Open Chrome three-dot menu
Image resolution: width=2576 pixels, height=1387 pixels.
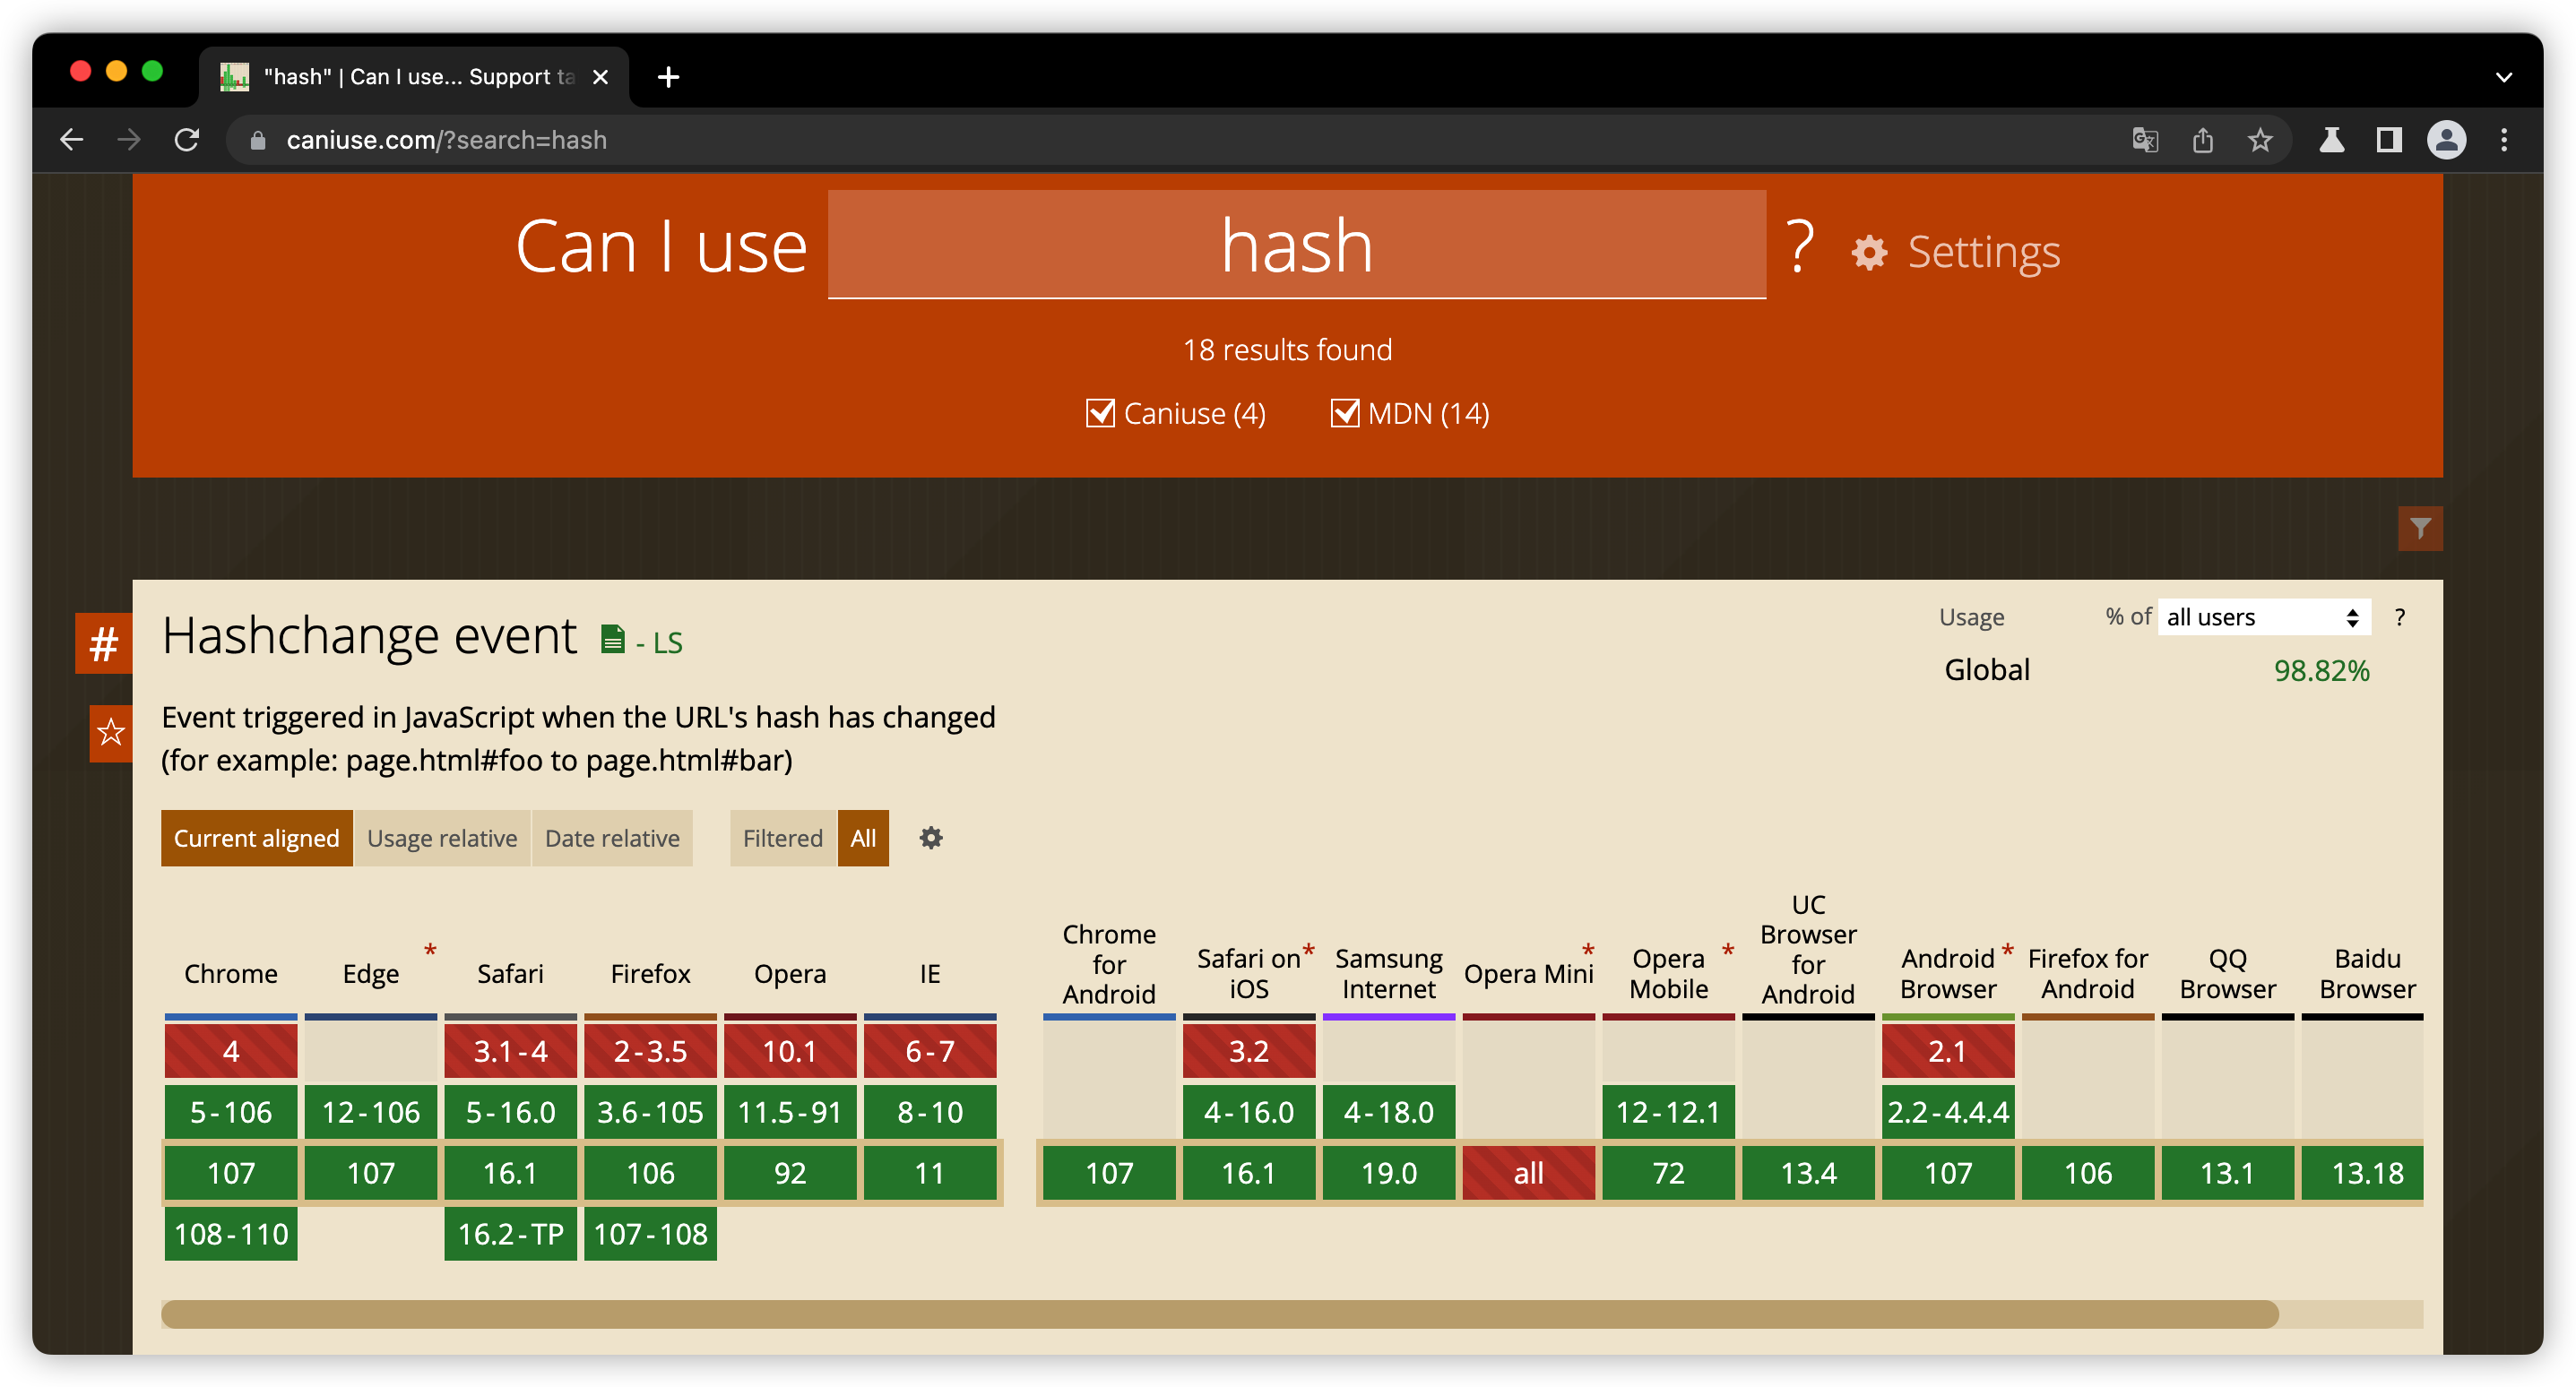tap(2503, 140)
